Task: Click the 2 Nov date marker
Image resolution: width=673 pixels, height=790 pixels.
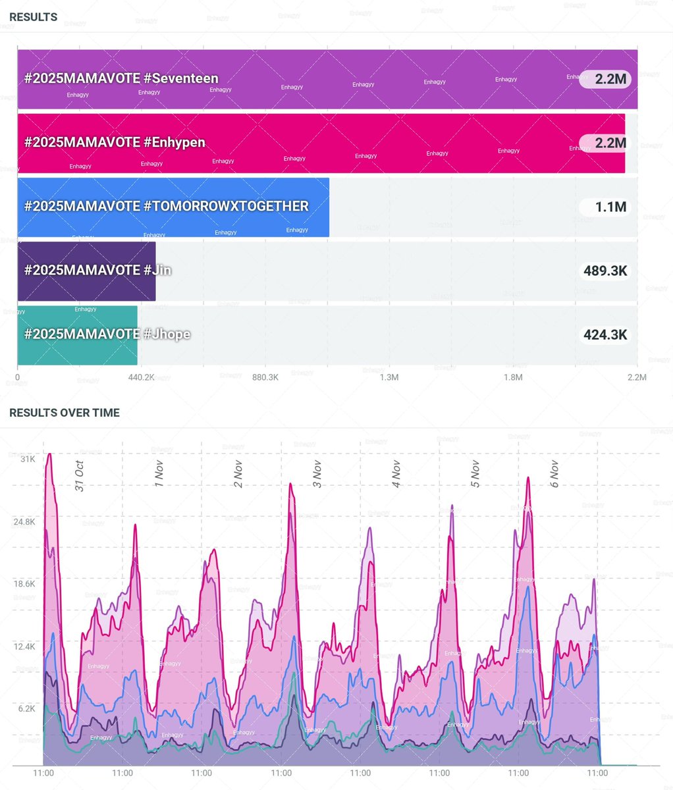Action: click(x=238, y=474)
